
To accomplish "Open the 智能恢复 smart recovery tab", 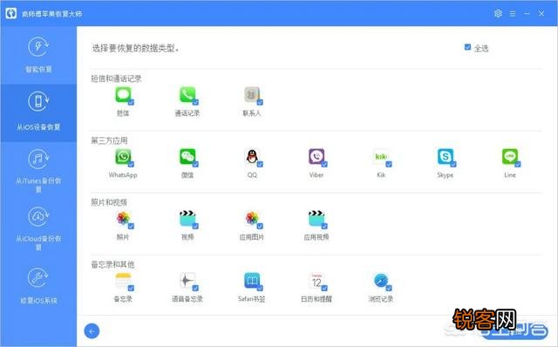I will tap(38, 55).
